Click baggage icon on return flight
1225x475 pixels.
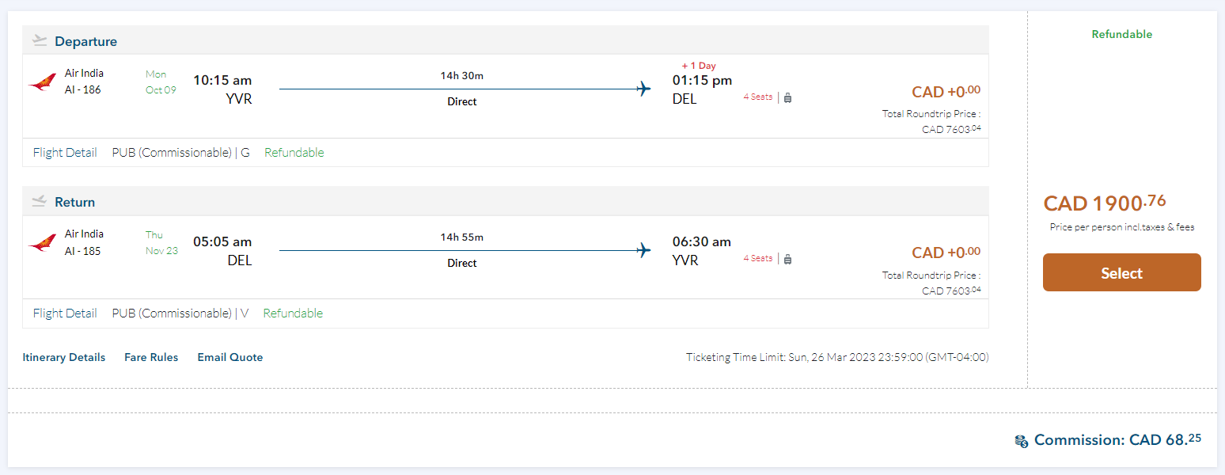pos(787,259)
